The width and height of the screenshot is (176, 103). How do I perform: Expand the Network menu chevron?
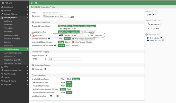[27, 11]
